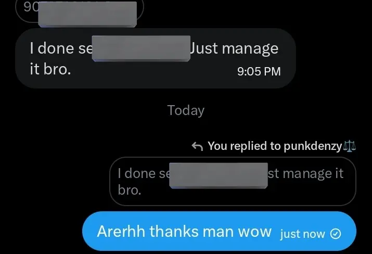Open the punkdenzy username
The width and height of the screenshot is (372, 254).
click(x=313, y=146)
